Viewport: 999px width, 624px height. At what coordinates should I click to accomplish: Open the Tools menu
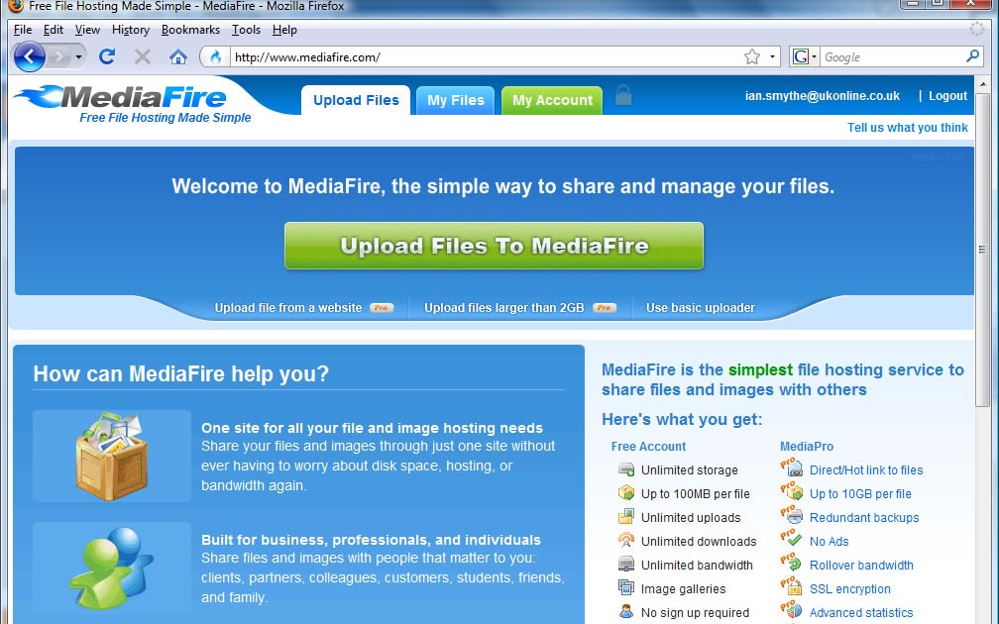(246, 30)
